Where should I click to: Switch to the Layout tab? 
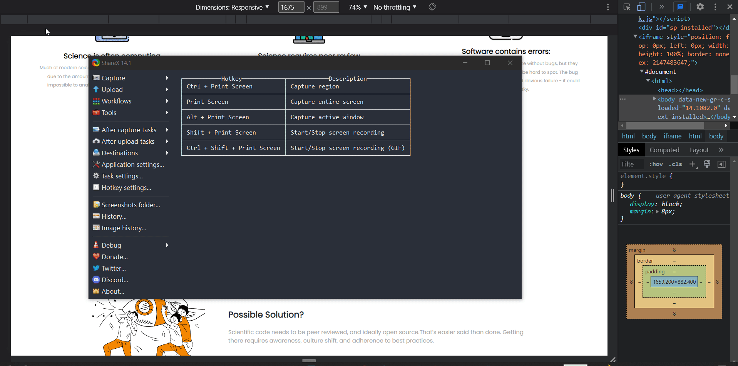pos(699,150)
